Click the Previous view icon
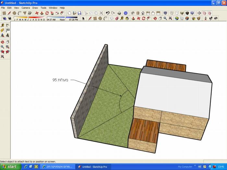Screen dimensions: 227x170 click(2, 52)
